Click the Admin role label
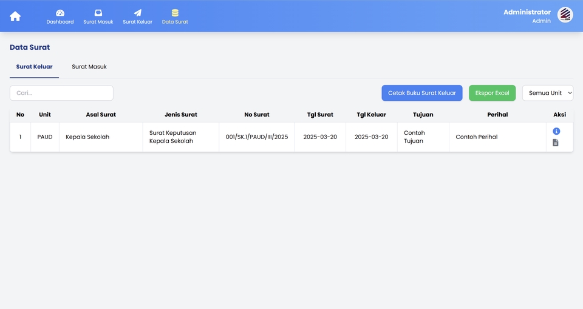The width and height of the screenshot is (583, 309). 541,21
